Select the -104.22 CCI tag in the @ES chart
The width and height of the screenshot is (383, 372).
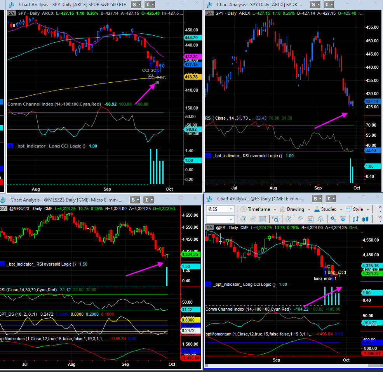372,323
